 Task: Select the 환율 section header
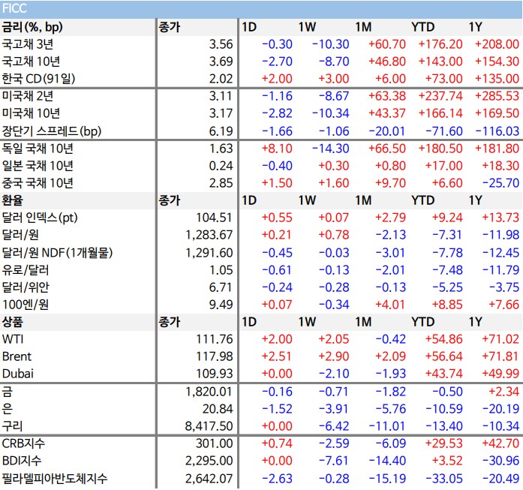(13, 200)
